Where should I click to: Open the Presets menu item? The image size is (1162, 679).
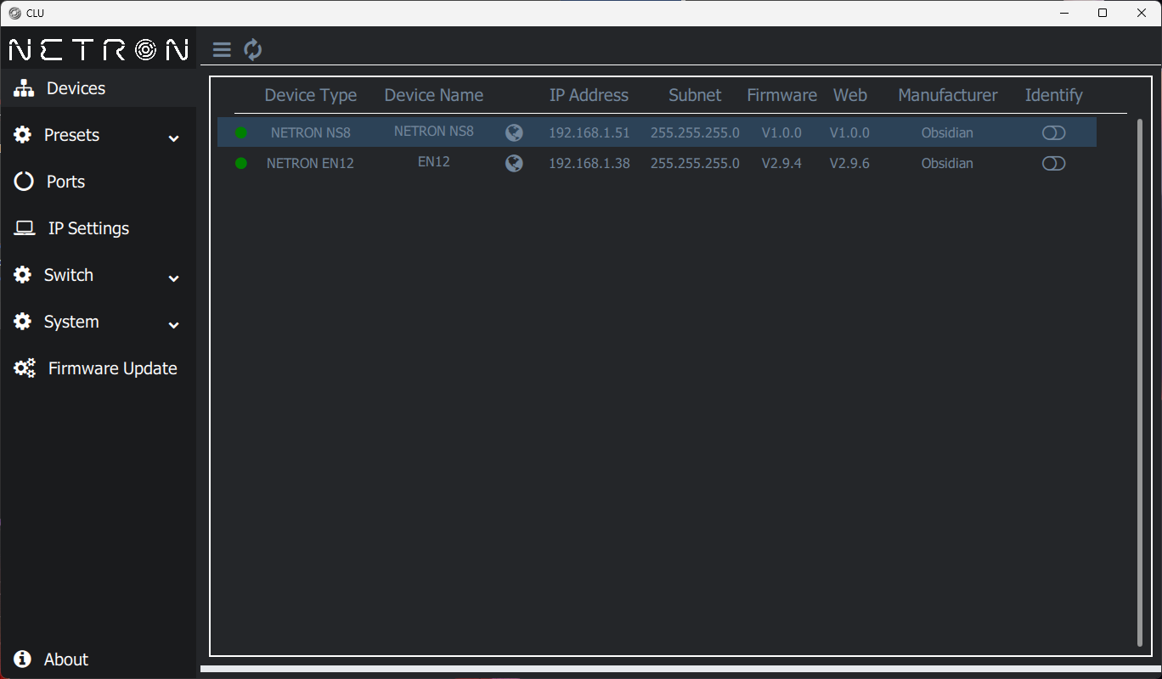99,135
